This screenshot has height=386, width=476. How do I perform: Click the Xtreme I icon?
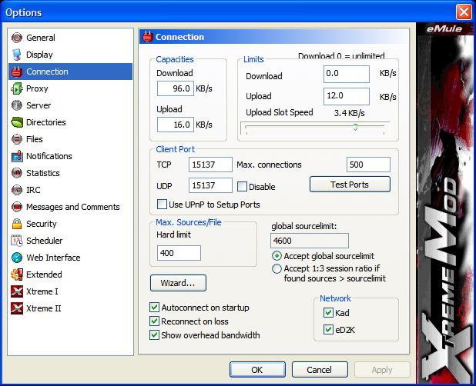click(x=17, y=291)
